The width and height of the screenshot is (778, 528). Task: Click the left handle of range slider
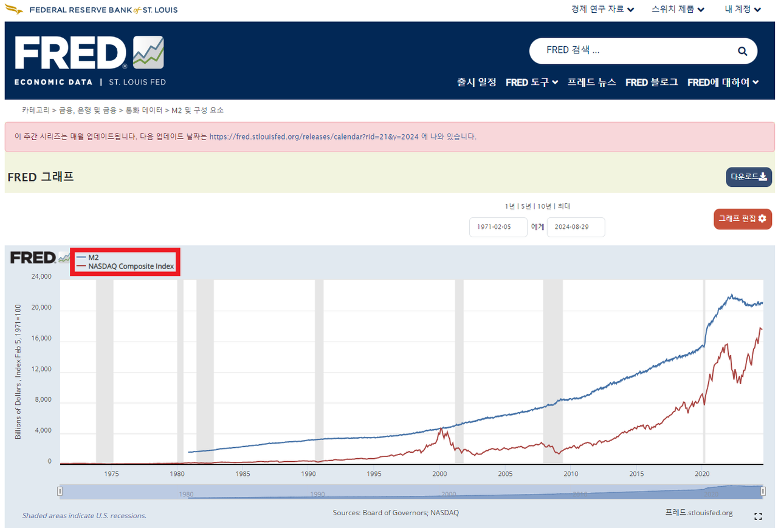60,491
